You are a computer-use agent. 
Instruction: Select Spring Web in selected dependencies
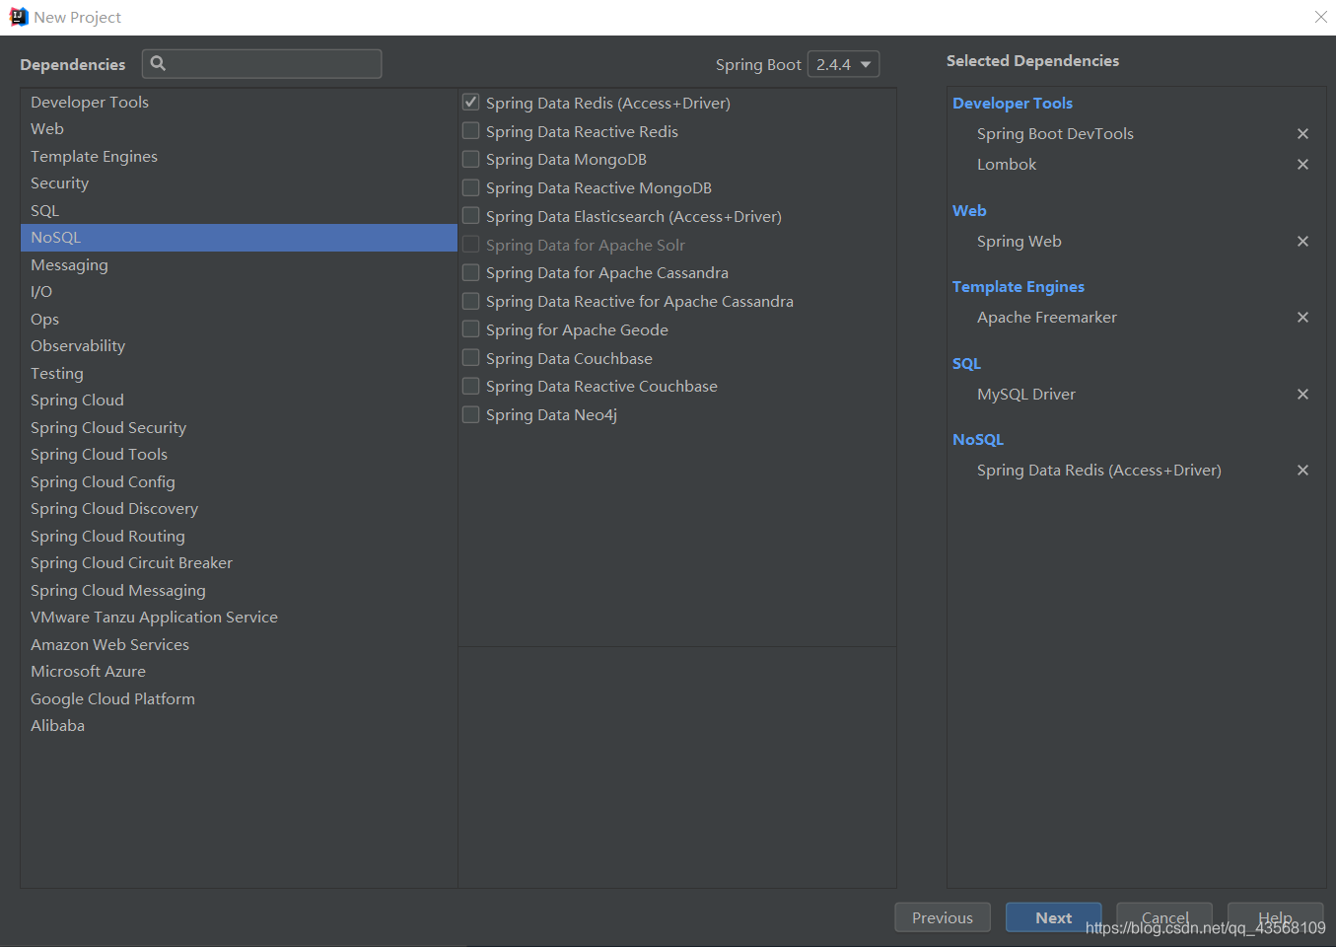(x=1020, y=242)
